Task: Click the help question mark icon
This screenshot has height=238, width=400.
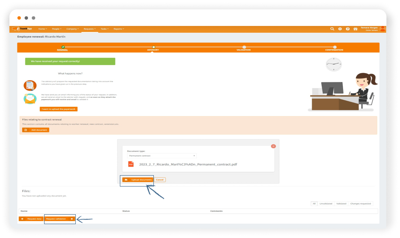Action: tap(348, 29)
